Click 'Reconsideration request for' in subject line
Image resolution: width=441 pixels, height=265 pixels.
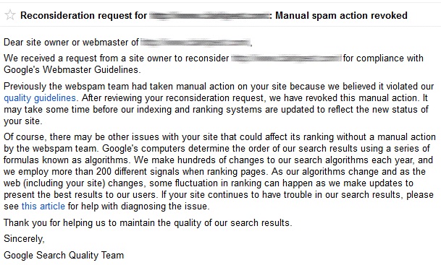click(x=83, y=15)
